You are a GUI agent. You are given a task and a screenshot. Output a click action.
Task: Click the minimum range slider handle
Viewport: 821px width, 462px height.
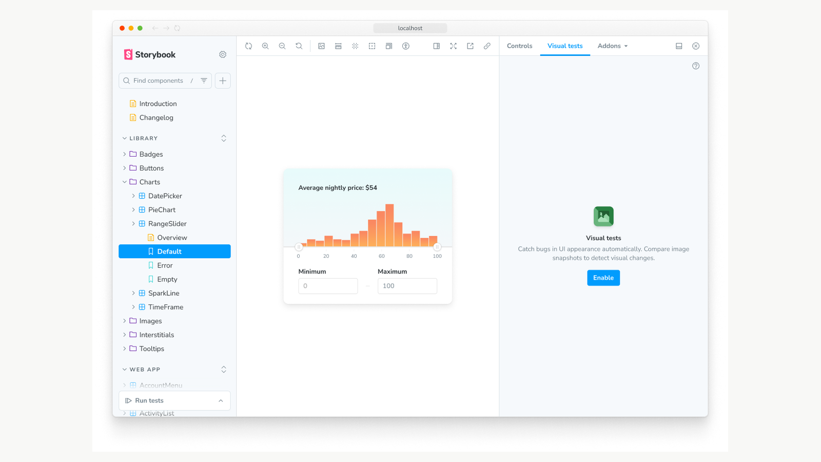tap(299, 247)
